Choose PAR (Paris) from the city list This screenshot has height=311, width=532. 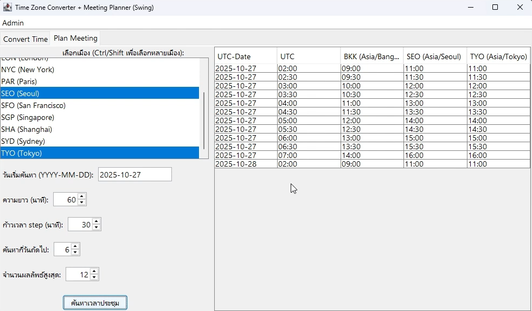pos(20,81)
